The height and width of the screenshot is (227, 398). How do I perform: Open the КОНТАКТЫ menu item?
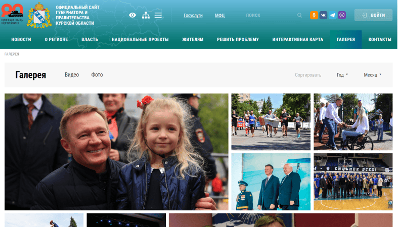click(380, 39)
